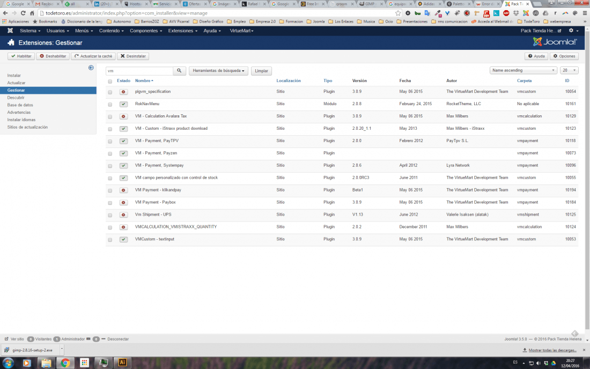Select checkbox for VM - Calculation Avalara Tax
This screenshot has height=369, width=590.
pyautogui.click(x=110, y=117)
